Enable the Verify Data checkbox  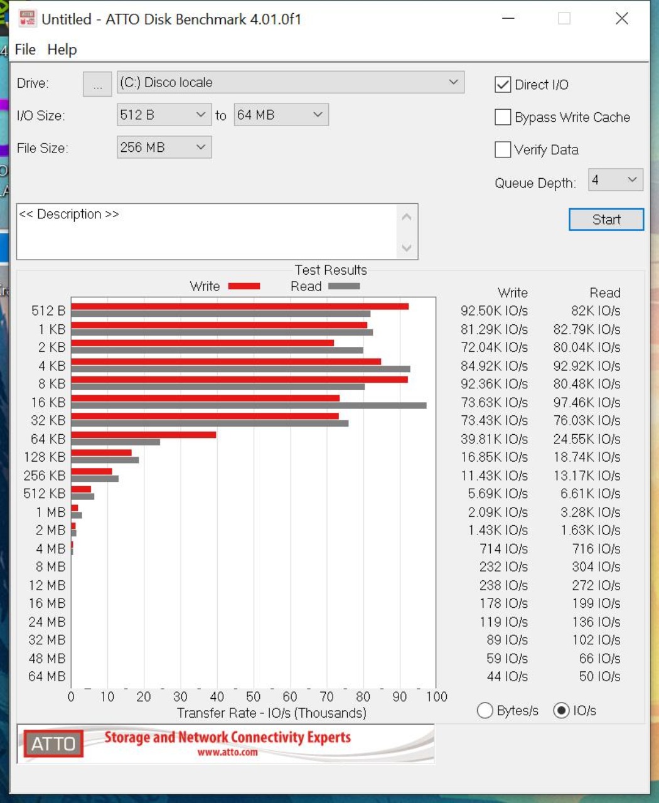coord(503,150)
